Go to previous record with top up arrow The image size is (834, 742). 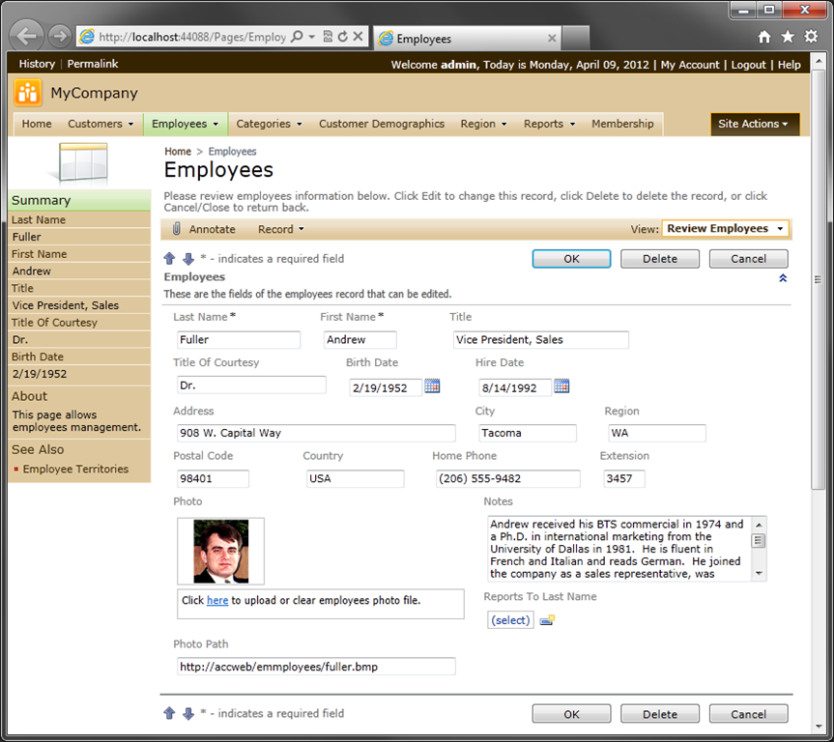coord(170,259)
